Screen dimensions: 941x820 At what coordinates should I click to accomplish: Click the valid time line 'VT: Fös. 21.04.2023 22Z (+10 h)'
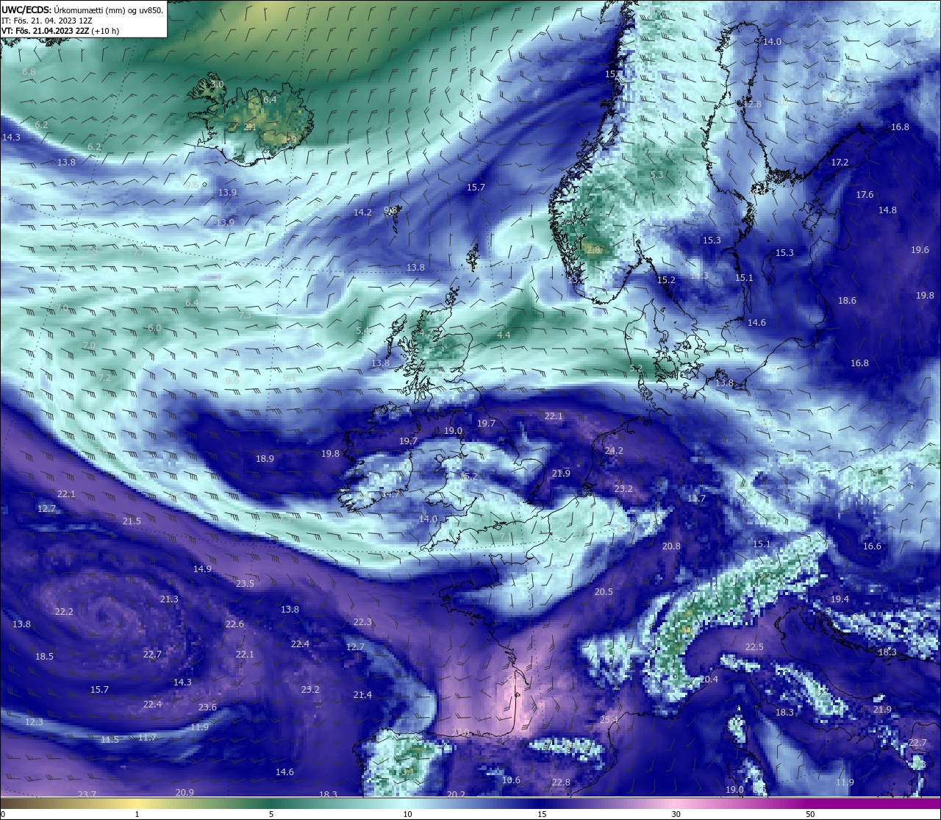[x=60, y=31]
